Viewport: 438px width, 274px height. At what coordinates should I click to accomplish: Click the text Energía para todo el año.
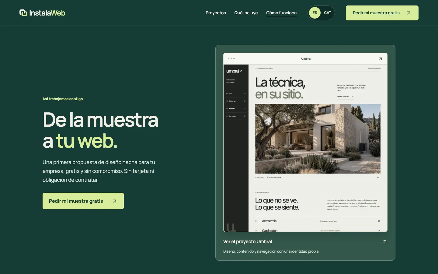[328, 221]
